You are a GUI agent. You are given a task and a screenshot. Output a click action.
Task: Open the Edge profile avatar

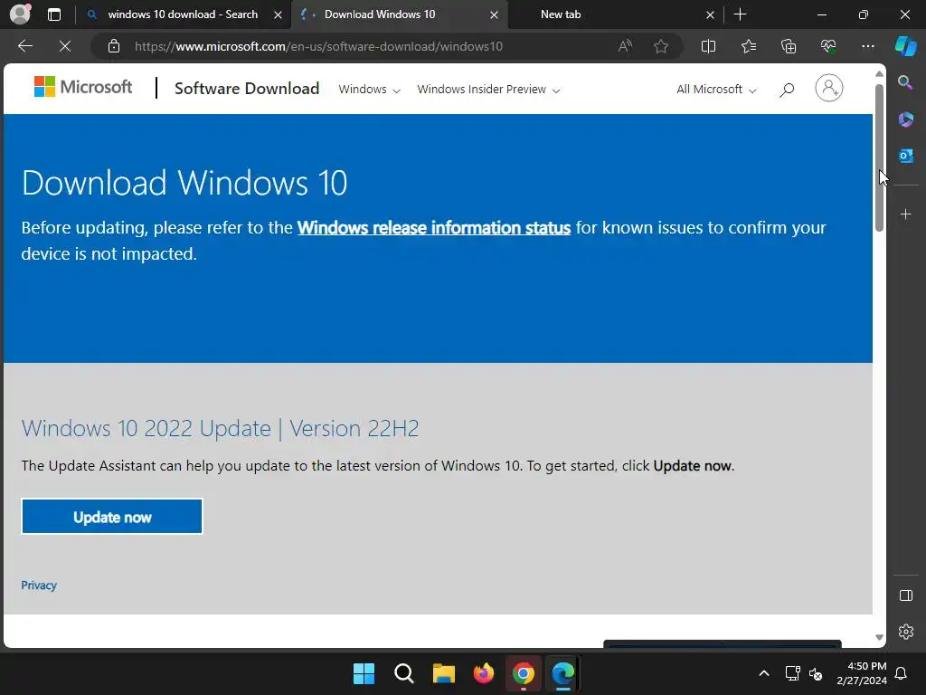[x=20, y=14]
